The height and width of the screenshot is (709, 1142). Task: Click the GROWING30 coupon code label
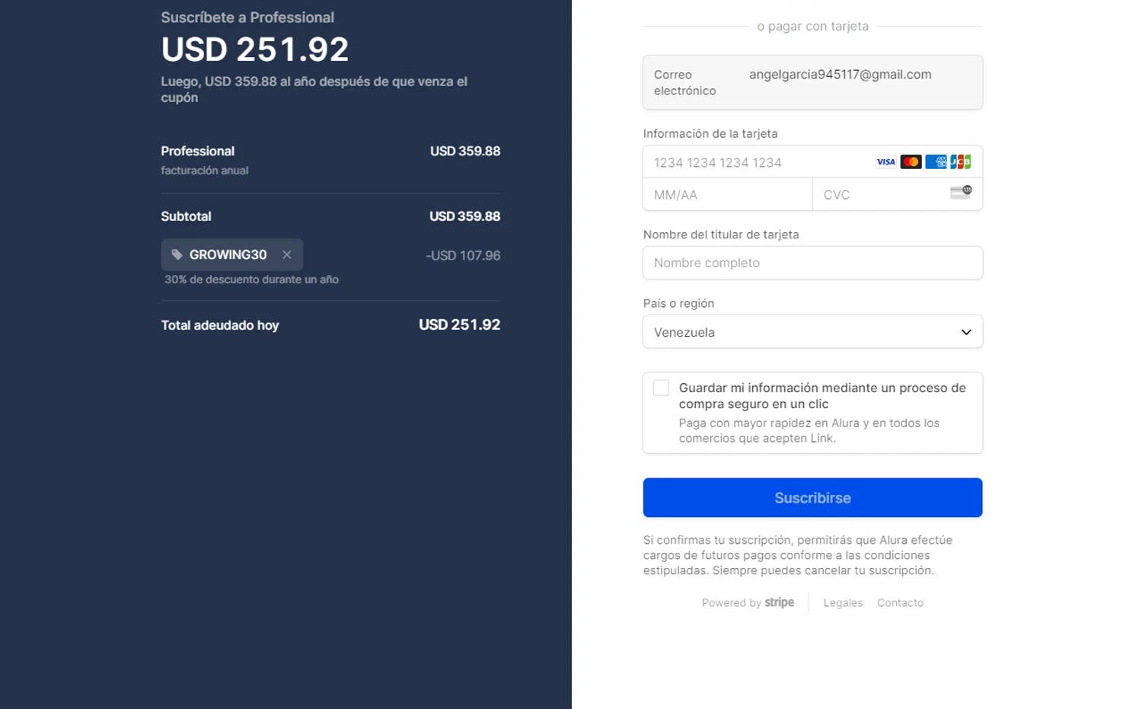[x=228, y=255]
